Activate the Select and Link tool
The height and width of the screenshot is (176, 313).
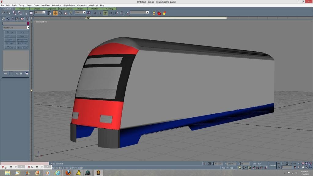point(14,13)
